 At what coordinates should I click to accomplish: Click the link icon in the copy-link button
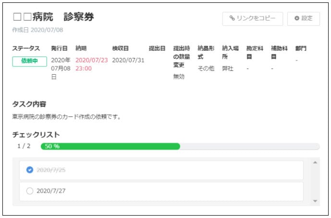tap(232, 19)
